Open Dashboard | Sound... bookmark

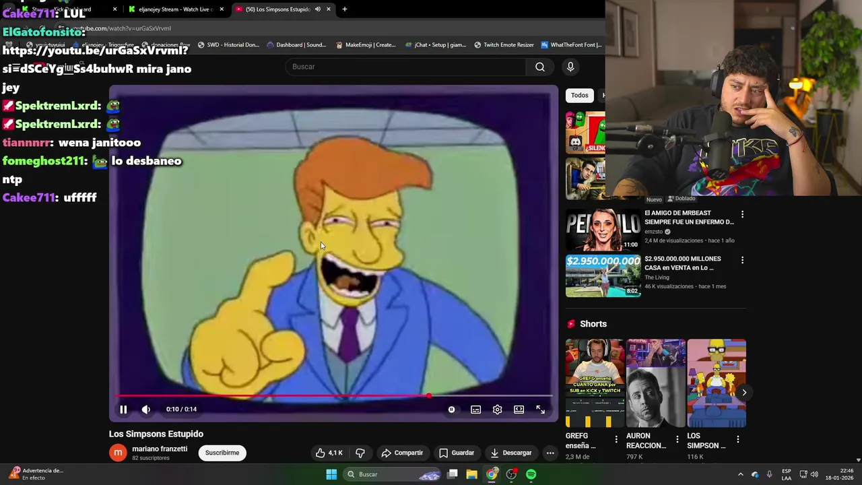pyautogui.click(x=296, y=45)
